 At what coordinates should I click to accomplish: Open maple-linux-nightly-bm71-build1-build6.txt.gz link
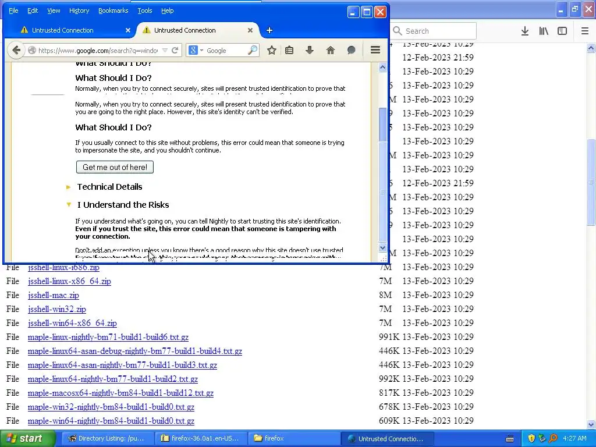108,337
